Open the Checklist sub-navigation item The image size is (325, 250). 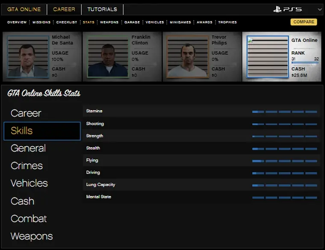point(67,22)
